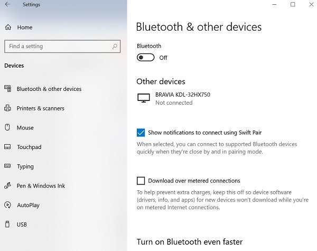This screenshot has width=317, height=251.
Task: Uncheck Show notifications using Swift Pair
Action: coord(141,133)
